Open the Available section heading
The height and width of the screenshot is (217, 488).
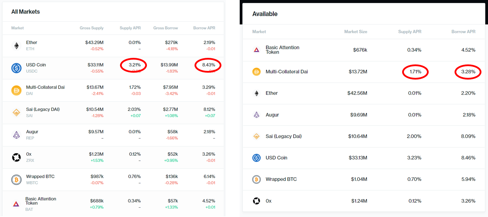(265, 14)
